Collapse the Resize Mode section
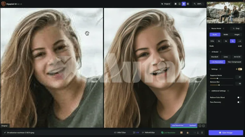Viewport: 245px width, 137px height. click(x=210, y=28)
